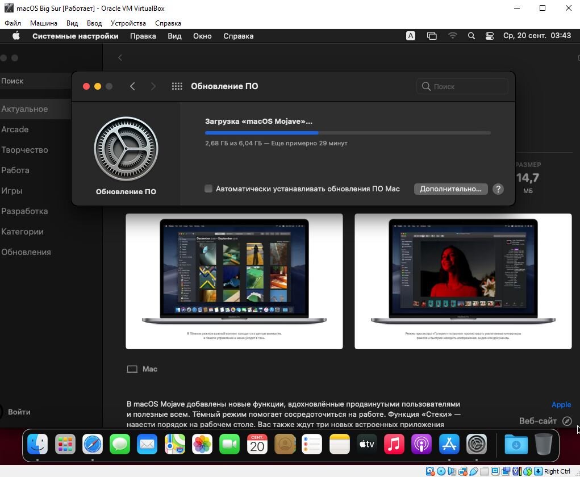This screenshot has width=580, height=477.
Task: Go back in Software Update window
Action: (132, 86)
